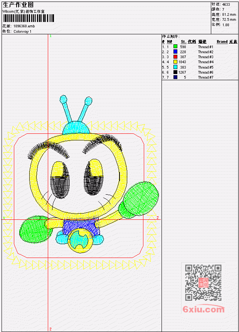Image resolution: width=239 pixels, height=332 pixels.
Task: Click the scale value 1.88
Action: (x=226, y=25)
